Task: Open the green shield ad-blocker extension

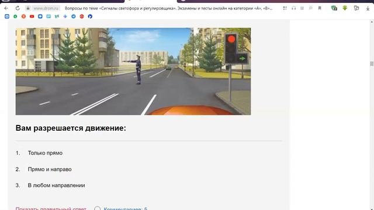Action: 334,8
